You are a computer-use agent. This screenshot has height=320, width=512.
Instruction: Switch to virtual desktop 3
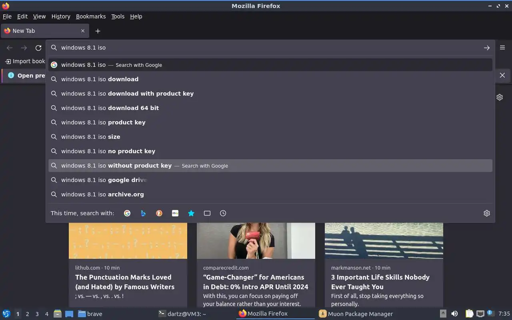tap(37, 314)
